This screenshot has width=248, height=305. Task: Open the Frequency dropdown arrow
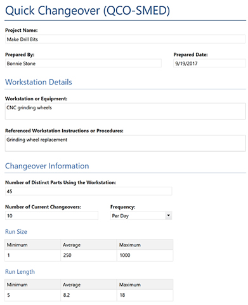(x=168, y=215)
